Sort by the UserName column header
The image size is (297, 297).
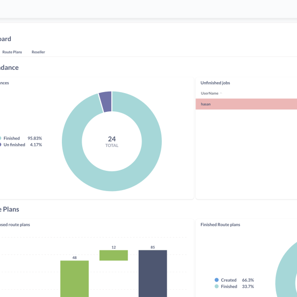click(x=210, y=93)
